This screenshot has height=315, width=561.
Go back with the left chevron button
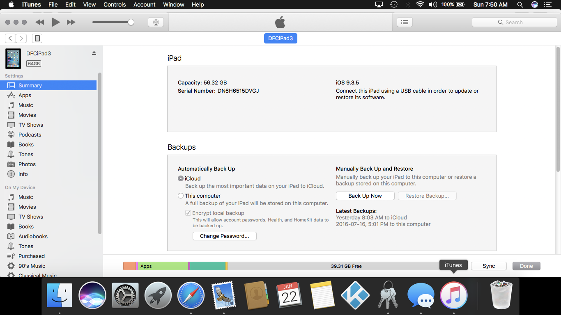pos(10,39)
